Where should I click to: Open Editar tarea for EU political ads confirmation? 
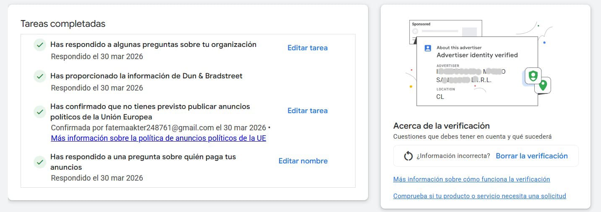[x=307, y=111]
